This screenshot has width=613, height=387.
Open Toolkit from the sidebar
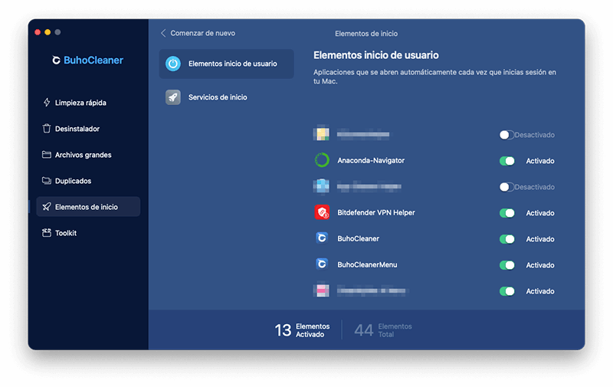click(88, 233)
